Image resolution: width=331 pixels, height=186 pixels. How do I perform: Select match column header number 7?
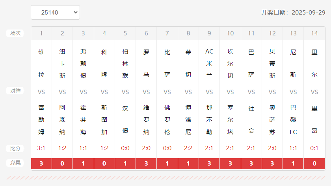(167, 33)
